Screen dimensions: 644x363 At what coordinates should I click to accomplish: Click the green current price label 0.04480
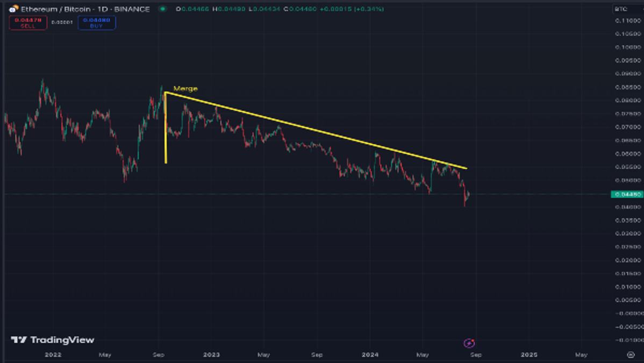click(x=627, y=194)
